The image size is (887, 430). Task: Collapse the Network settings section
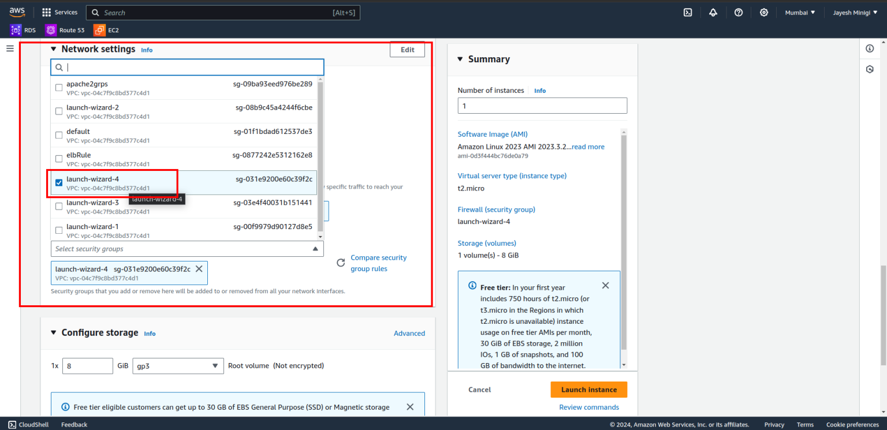coord(53,49)
